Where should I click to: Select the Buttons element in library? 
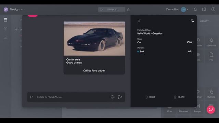(211, 94)
